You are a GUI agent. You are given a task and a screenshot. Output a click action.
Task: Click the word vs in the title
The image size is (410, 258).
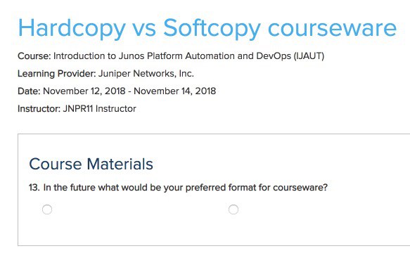[x=145, y=29]
